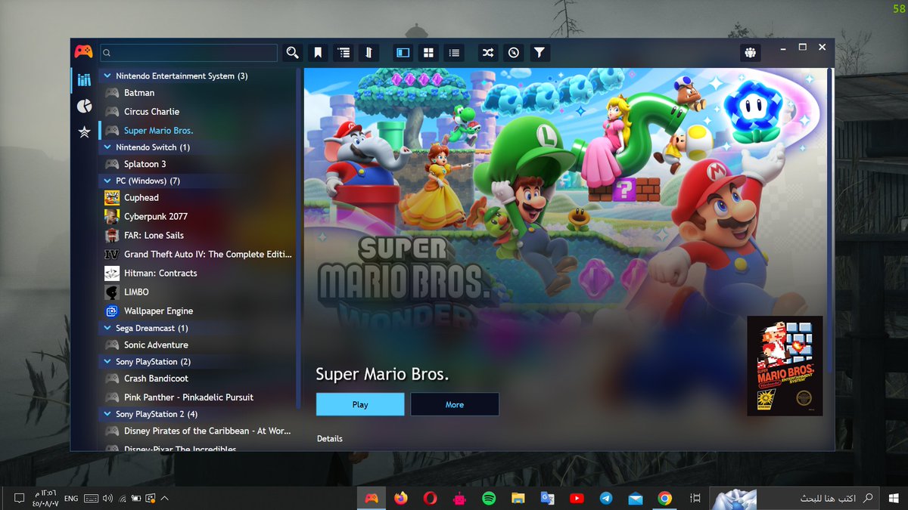Open the Playnite main menu controller icon
The image size is (908, 510).
pos(83,52)
